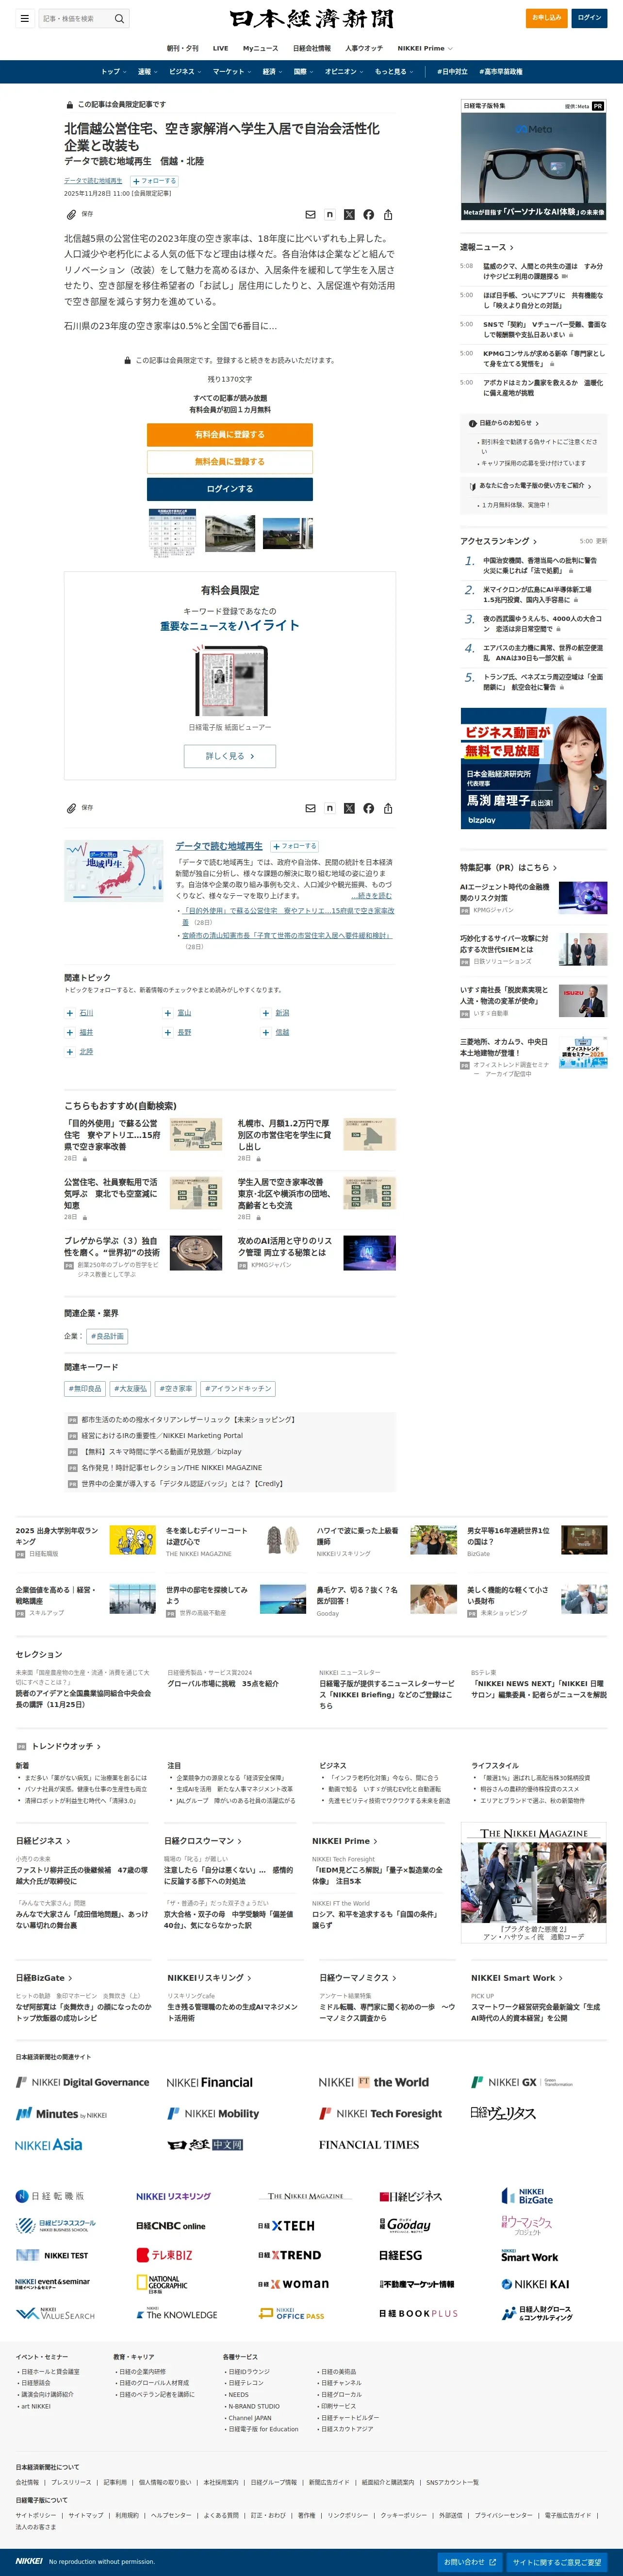623x2576 pixels.
Task: Follow the 北陸 topic plus icon
Action: 70,1052
